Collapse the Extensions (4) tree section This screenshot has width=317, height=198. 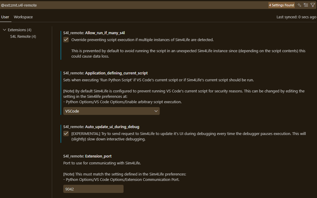tap(4, 30)
